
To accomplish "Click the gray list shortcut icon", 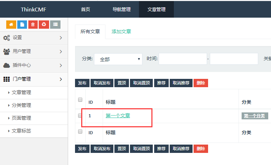I will click(x=55, y=25).
